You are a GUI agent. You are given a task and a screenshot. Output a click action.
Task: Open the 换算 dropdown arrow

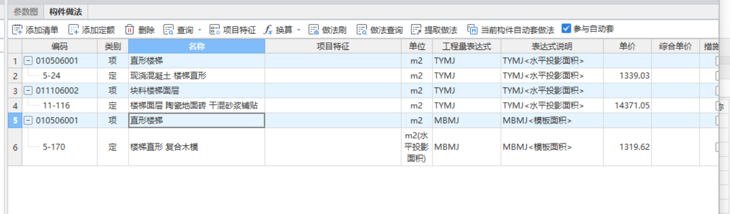tap(299, 30)
